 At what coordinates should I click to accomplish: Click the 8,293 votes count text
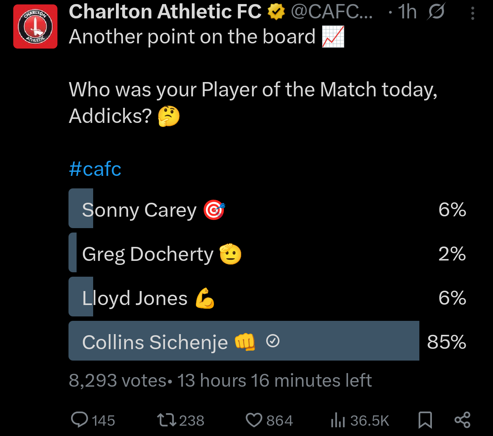(x=118, y=381)
